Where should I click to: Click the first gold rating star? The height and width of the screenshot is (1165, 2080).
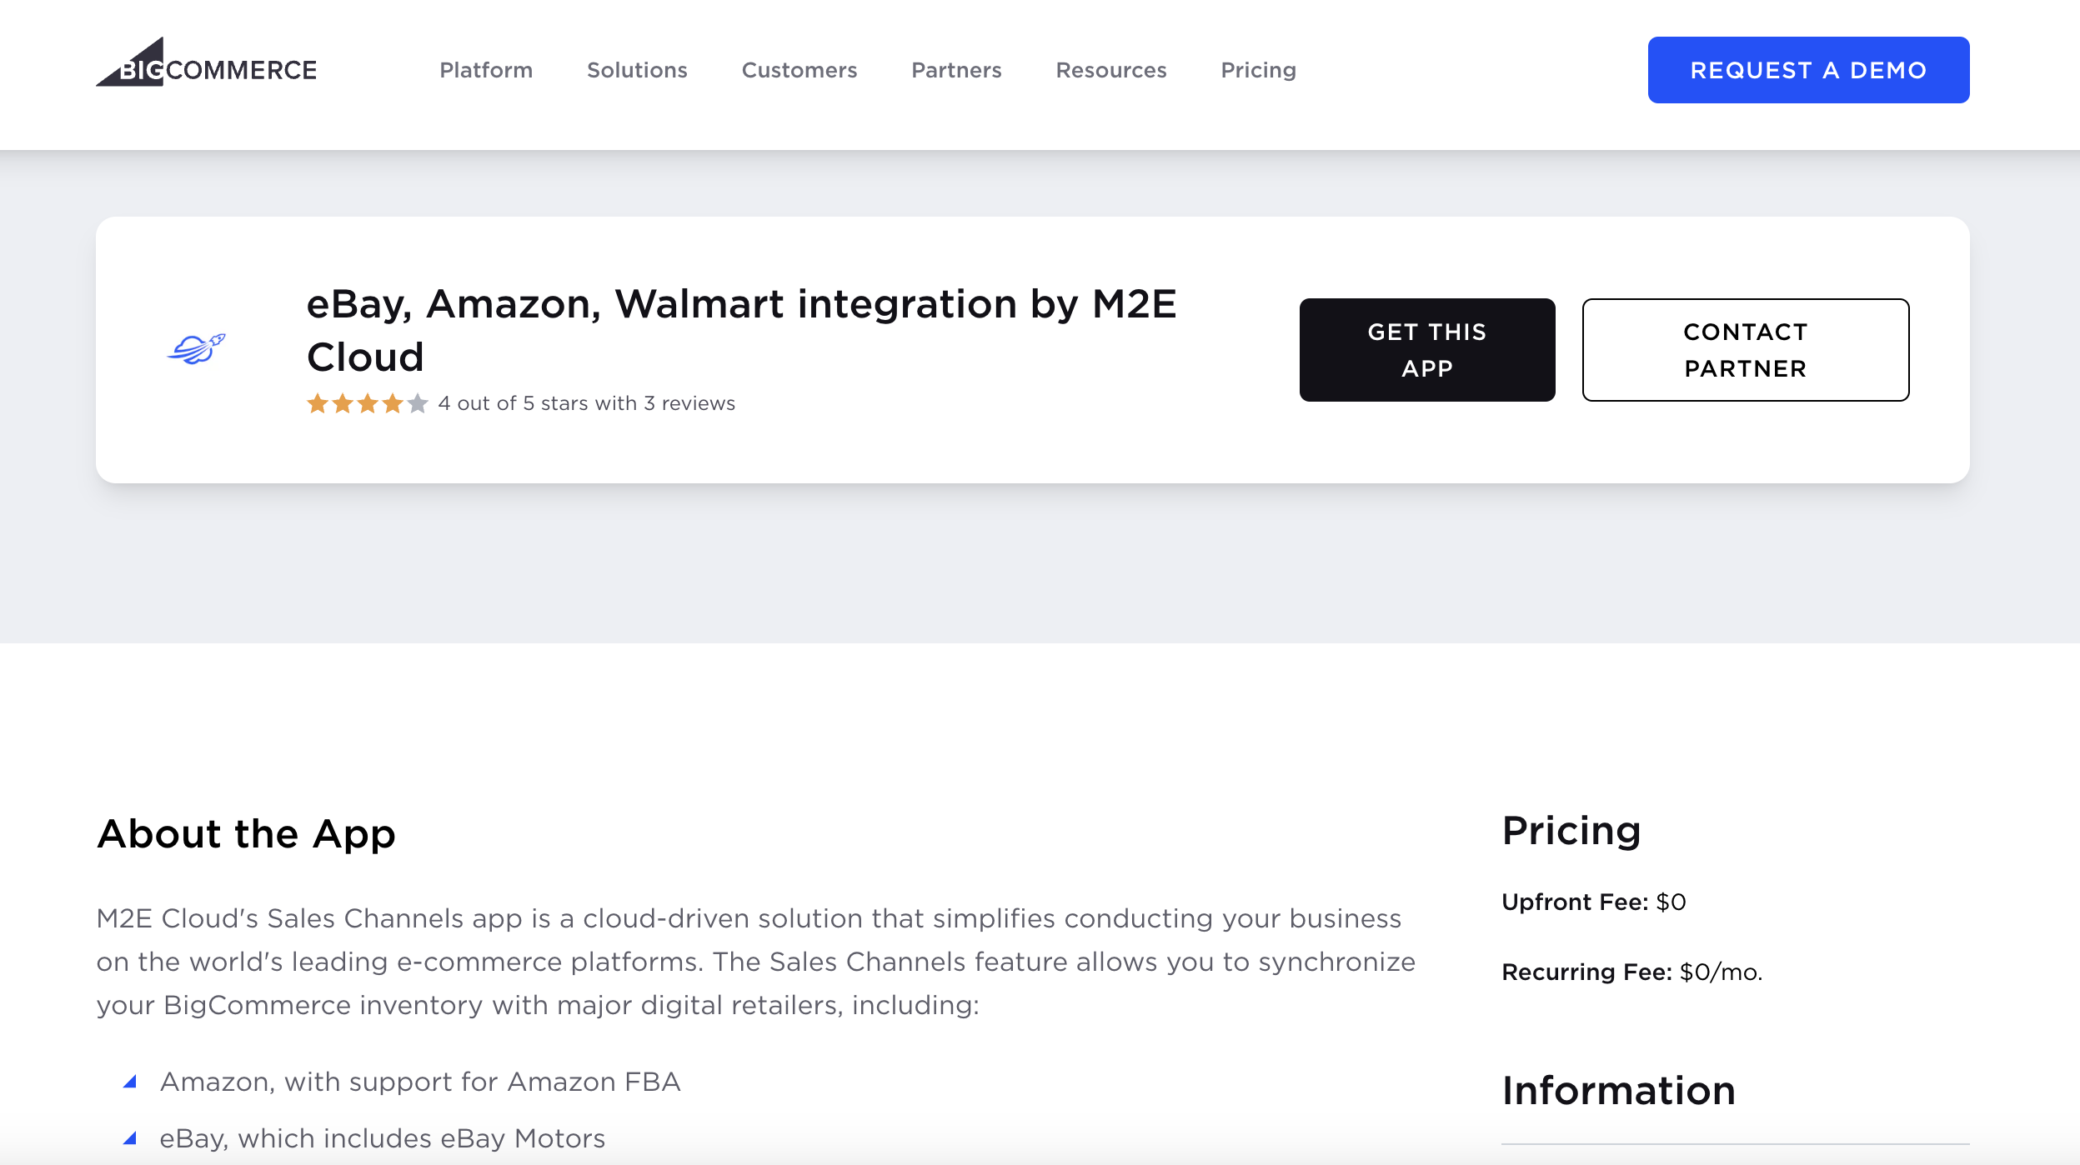[318, 404]
